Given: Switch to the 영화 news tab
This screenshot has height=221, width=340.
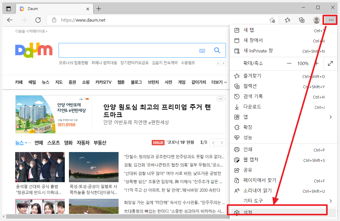Looking at the screenshot, I should (68, 143).
